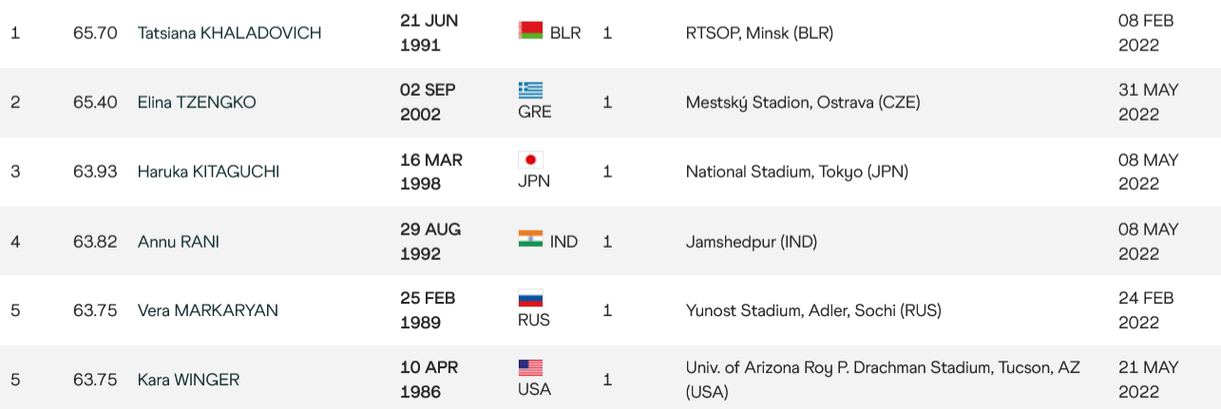This screenshot has height=409, width=1221.
Task: Click the Russia flag icon
Action: 530,297
